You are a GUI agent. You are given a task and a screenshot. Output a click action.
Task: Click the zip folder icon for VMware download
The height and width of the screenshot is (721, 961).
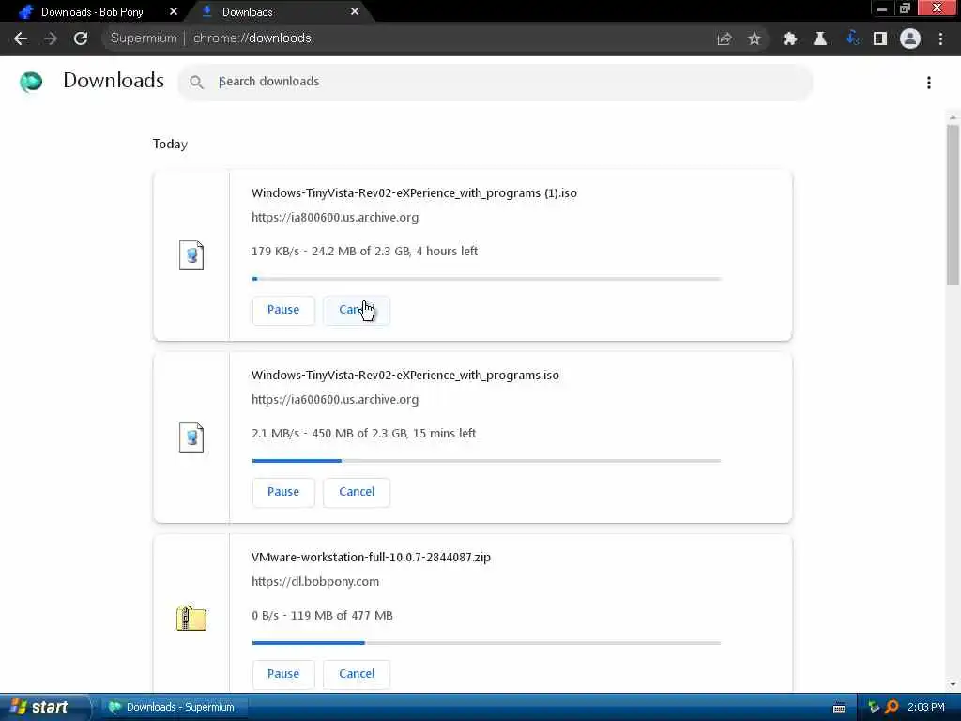[191, 618]
